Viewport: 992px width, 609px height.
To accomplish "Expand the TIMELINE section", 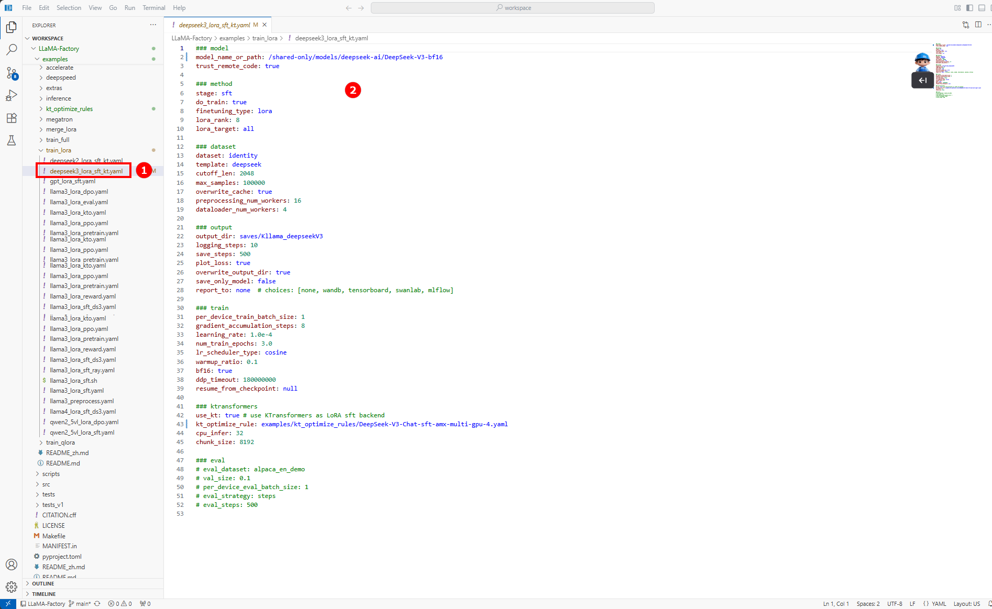I will (x=43, y=594).
